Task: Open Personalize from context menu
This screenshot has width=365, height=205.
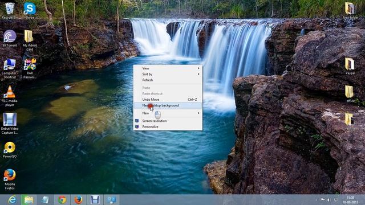Action: click(x=168, y=126)
